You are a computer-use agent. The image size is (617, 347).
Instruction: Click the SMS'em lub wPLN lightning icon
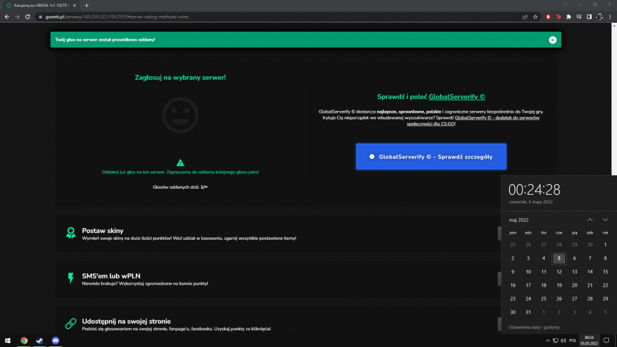pos(71,278)
